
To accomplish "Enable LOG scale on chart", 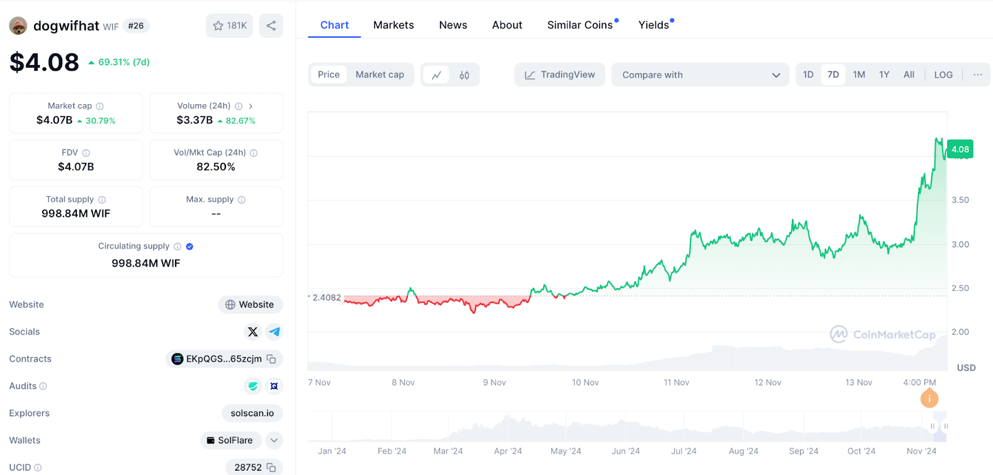I will coord(943,74).
